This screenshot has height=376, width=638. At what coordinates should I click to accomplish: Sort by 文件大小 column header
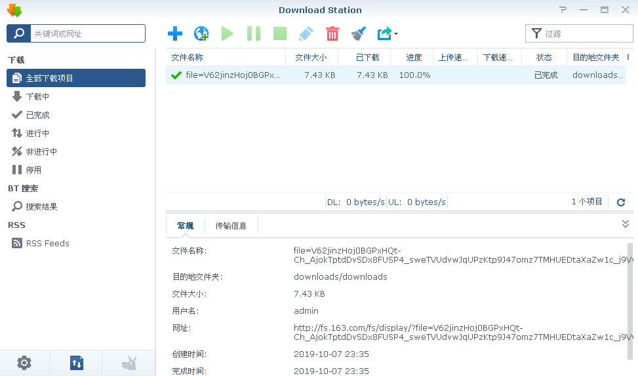(311, 57)
